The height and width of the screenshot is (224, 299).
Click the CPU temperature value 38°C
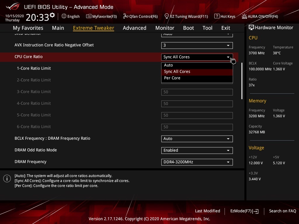pos(277,53)
